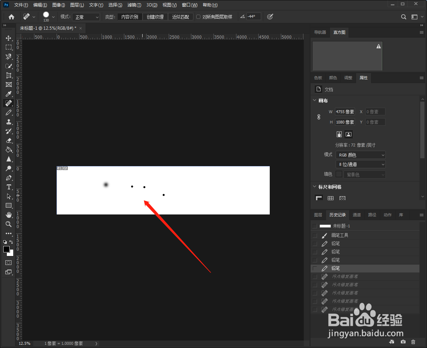Screen dimensions: 427x348
Task: Choose 内容识别 type button
Action: 130,17
